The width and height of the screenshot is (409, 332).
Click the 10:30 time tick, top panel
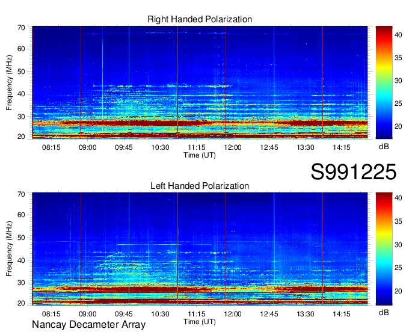[160, 147]
